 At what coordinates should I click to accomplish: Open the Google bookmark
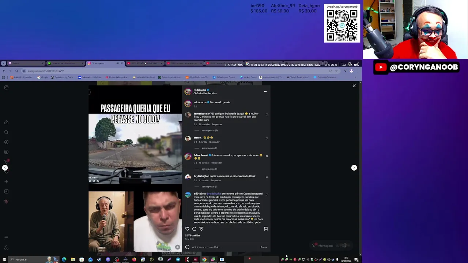pos(42,77)
